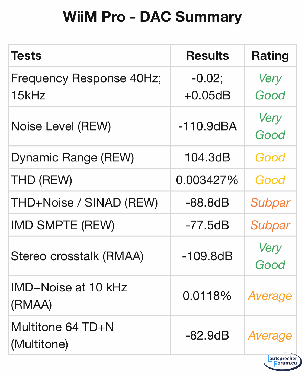The height and width of the screenshot is (374, 305).
Task: Click the 0.0118% IMD+Noise result
Action: coord(207,296)
